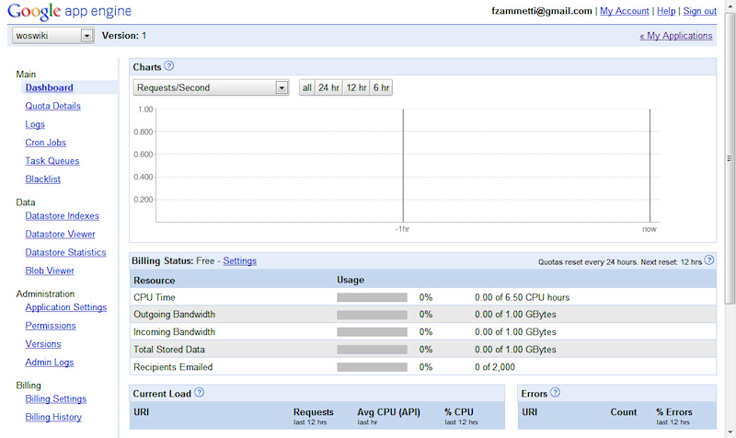The height and width of the screenshot is (438, 736).
Task: Select the 12 hr chart range
Action: pyautogui.click(x=356, y=87)
